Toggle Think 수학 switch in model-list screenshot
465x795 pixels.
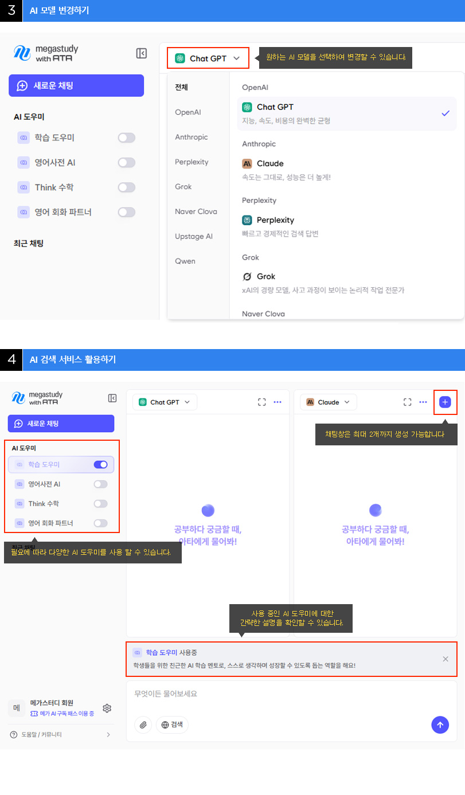(127, 187)
